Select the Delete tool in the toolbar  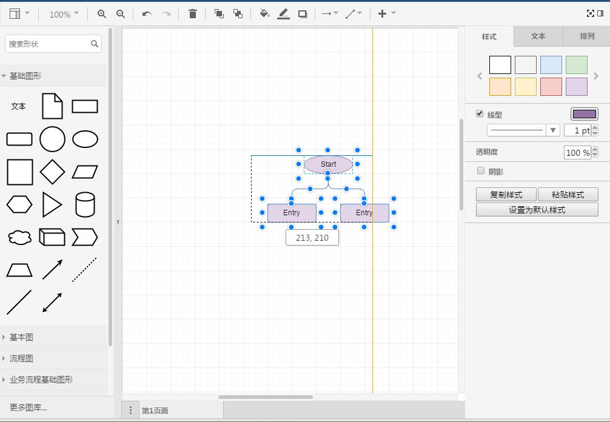click(192, 13)
